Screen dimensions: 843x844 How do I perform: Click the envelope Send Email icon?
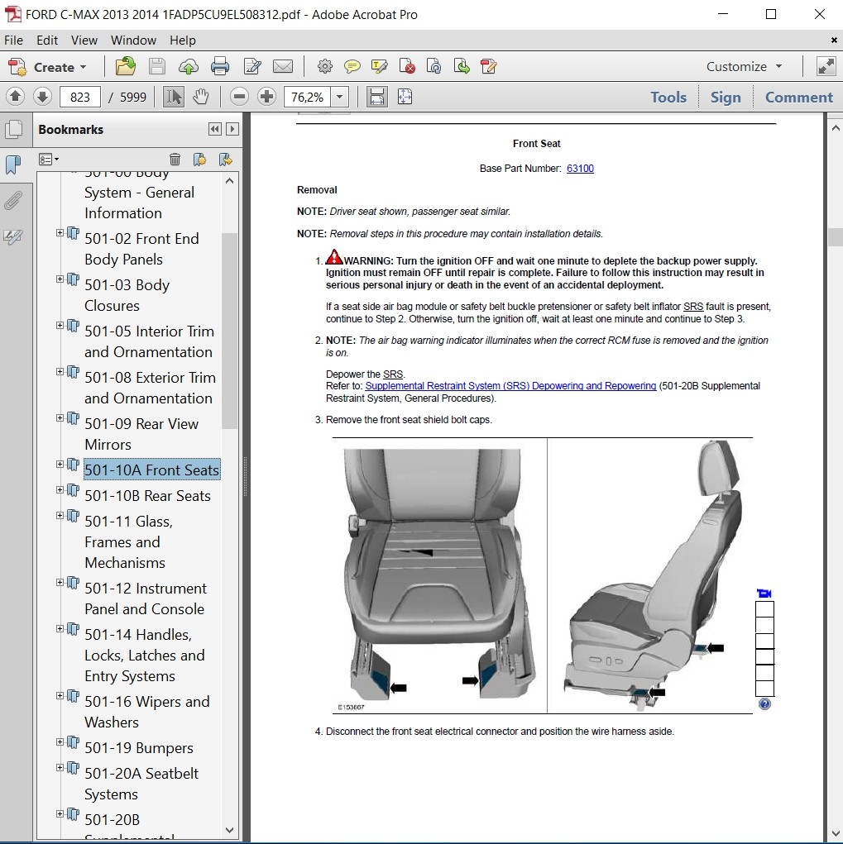[282, 67]
